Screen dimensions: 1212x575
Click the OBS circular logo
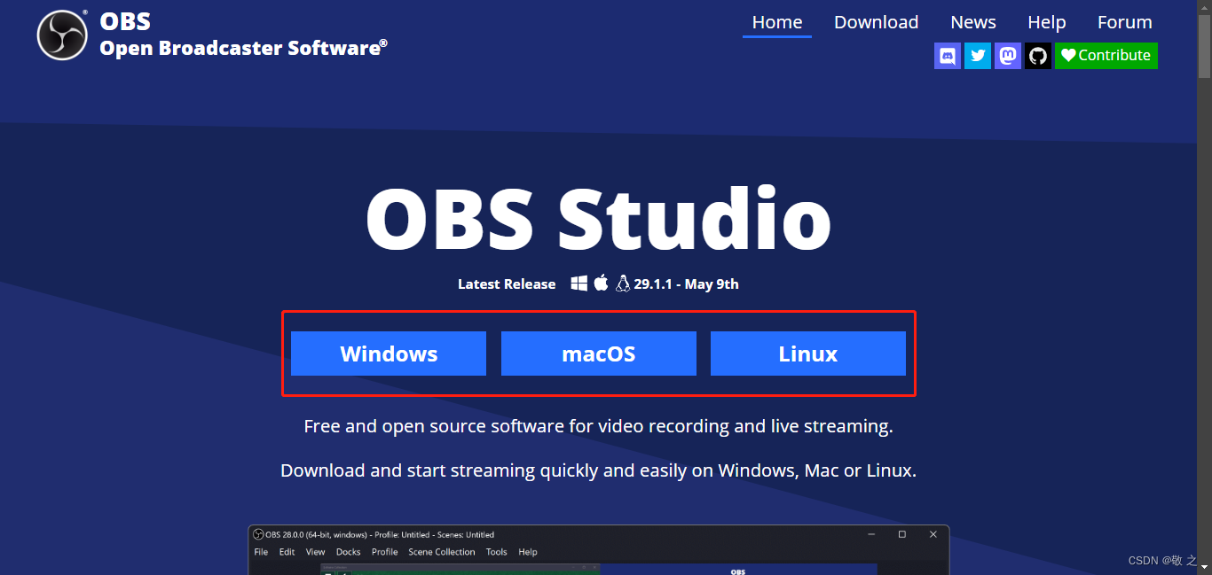point(62,35)
